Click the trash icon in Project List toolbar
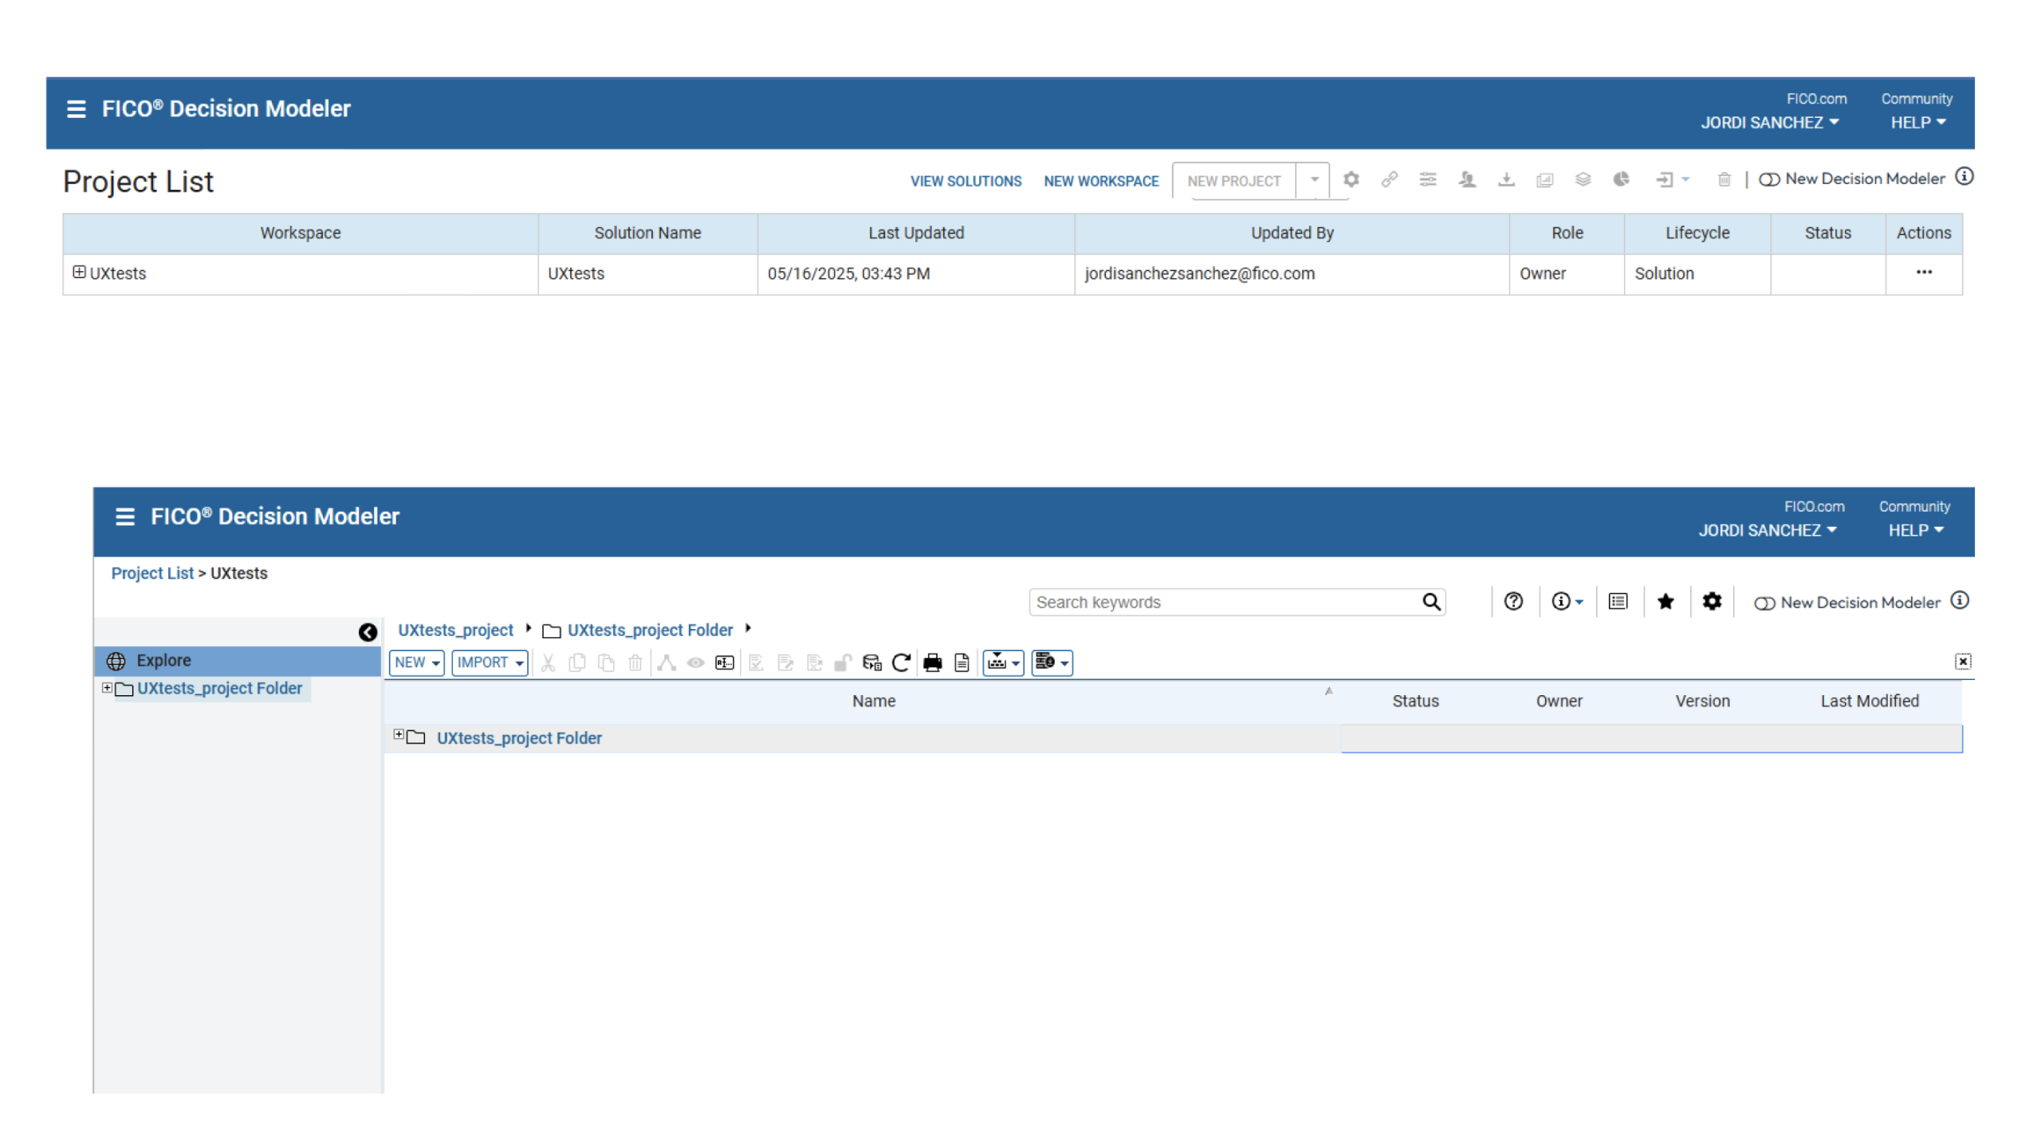 pos(1724,179)
